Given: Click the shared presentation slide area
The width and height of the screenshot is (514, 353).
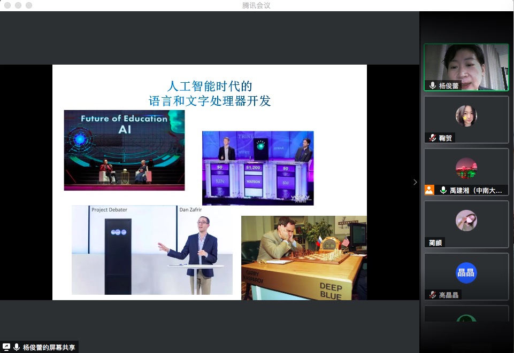Looking at the screenshot, I should coord(210,182).
